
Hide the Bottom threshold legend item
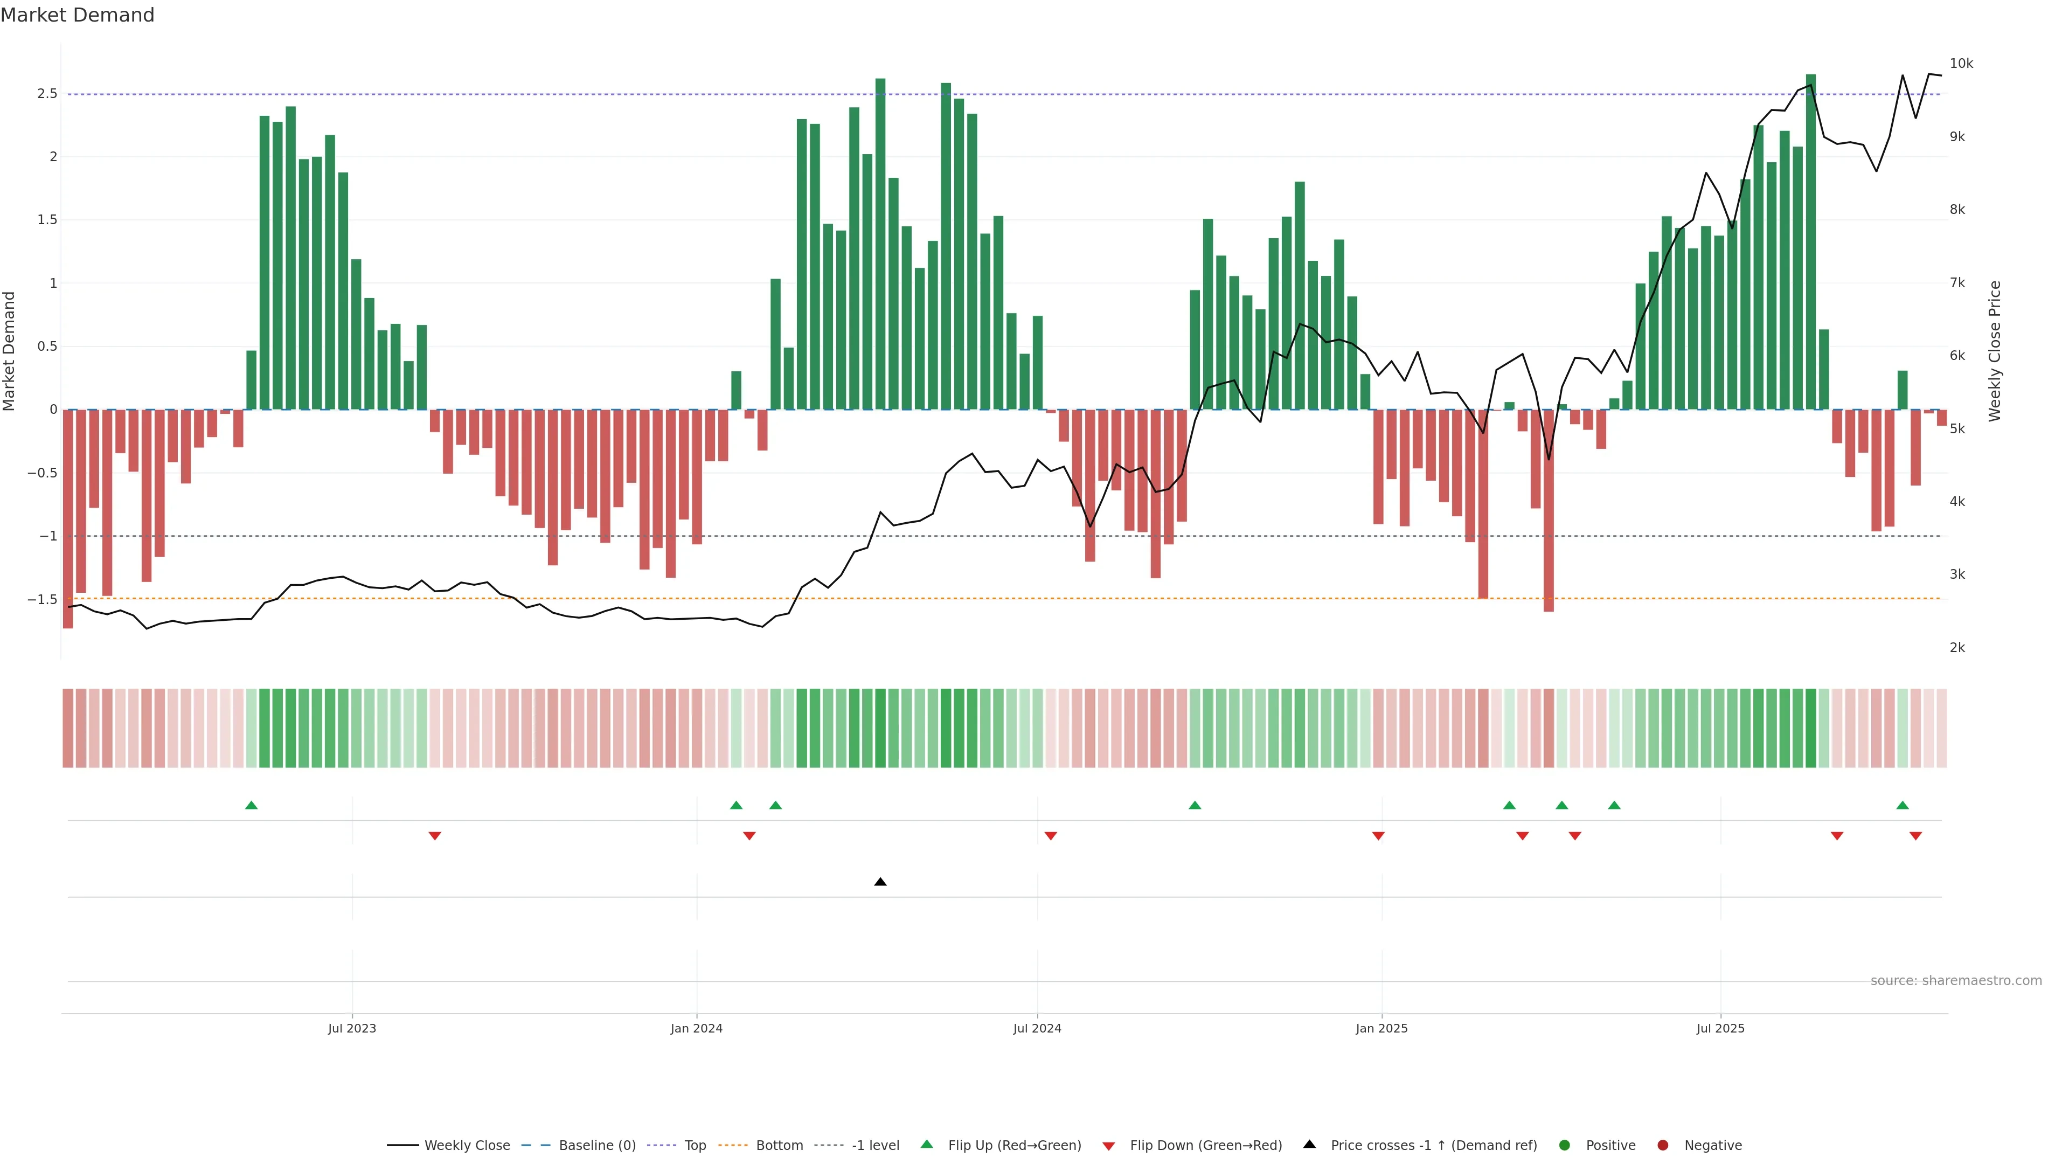(x=778, y=1145)
